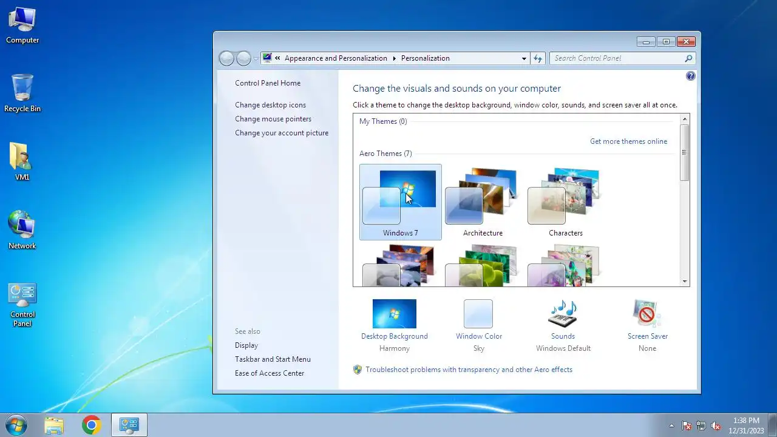Open Change desktop icons
The image size is (777, 437).
click(x=270, y=105)
